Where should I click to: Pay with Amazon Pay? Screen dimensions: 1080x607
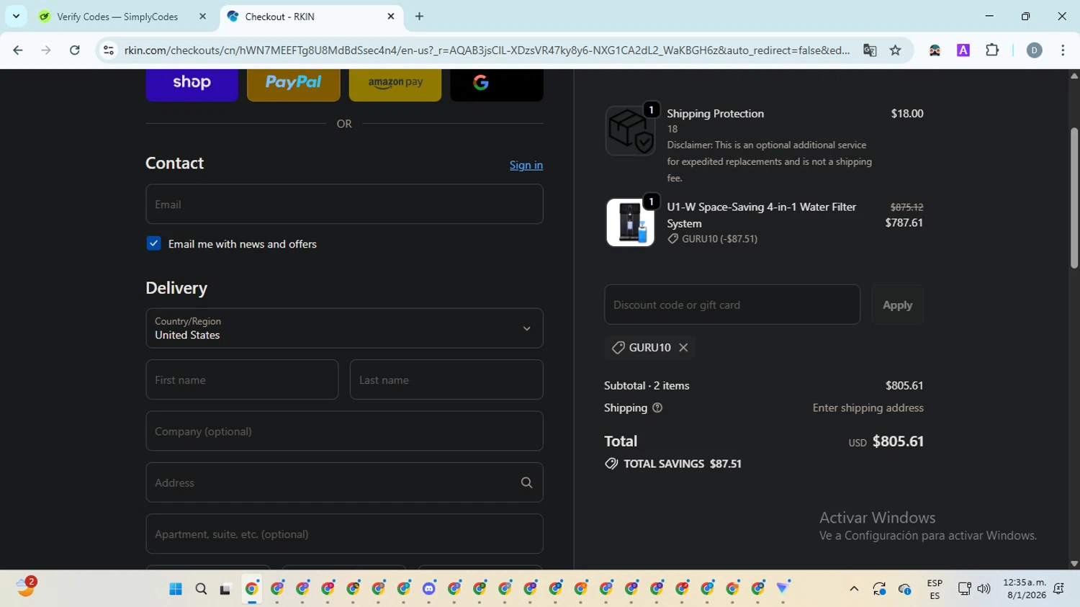click(395, 84)
